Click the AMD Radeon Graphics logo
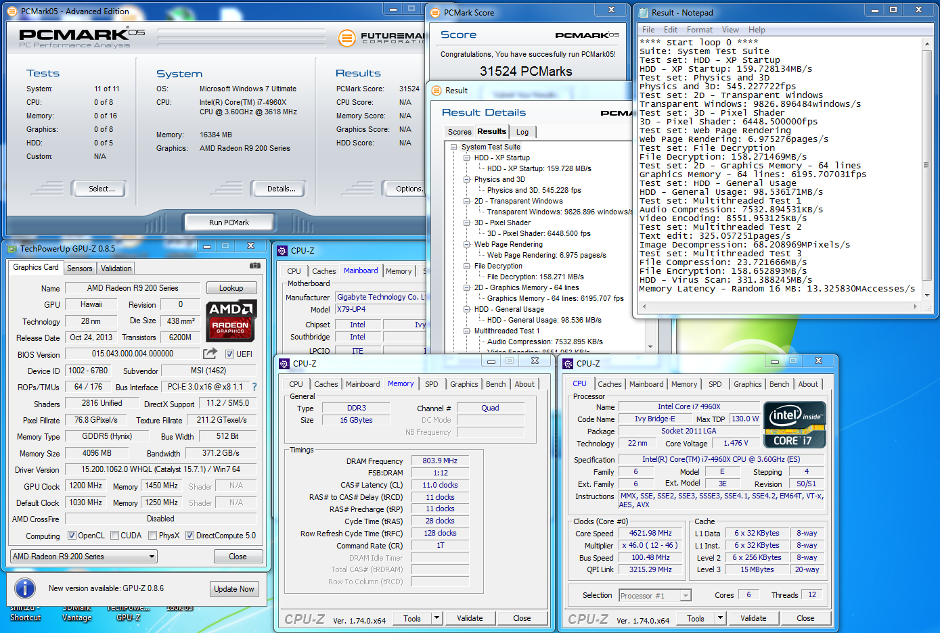The width and height of the screenshot is (940, 633). 231,320
